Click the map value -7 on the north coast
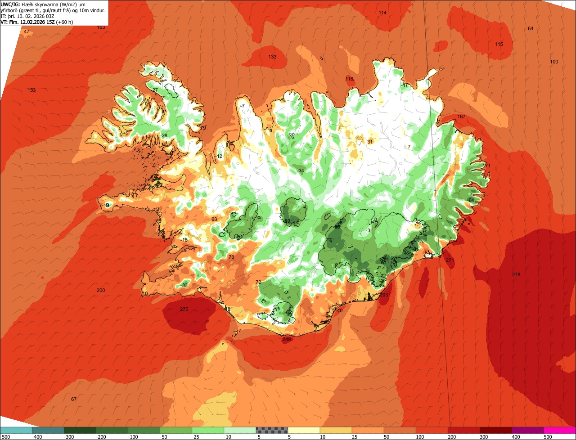 coord(242,106)
